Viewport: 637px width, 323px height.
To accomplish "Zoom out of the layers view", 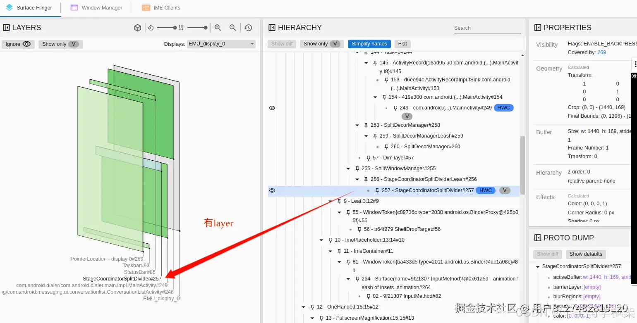I will click(233, 28).
